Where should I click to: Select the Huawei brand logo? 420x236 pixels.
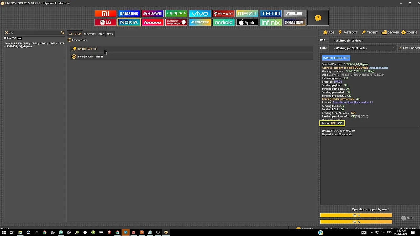[x=153, y=14]
